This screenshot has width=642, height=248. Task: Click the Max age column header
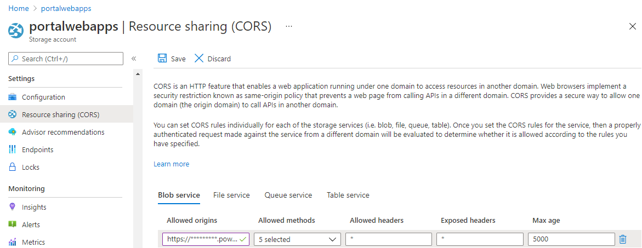click(x=546, y=221)
